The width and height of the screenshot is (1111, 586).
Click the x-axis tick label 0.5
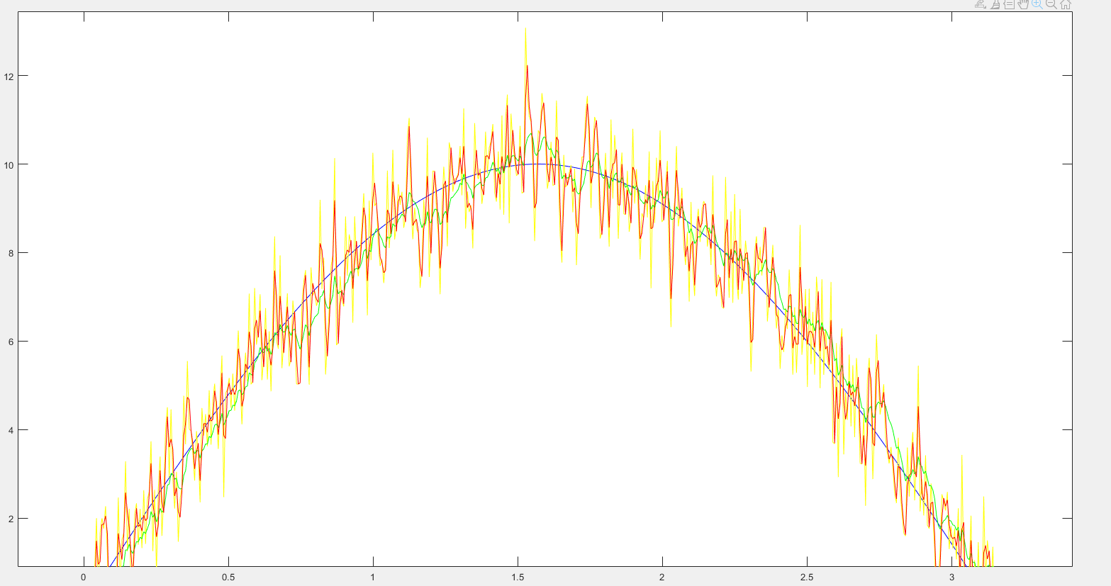[228, 577]
